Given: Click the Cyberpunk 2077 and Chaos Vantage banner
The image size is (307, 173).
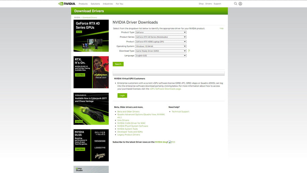Looking at the screenshot, I should [x=91, y=109].
